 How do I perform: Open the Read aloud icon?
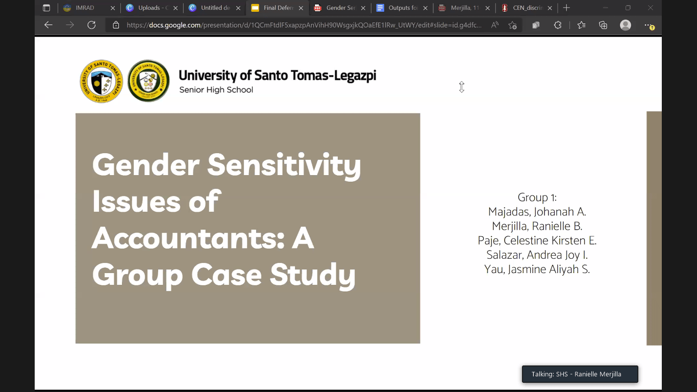click(494, 25)
